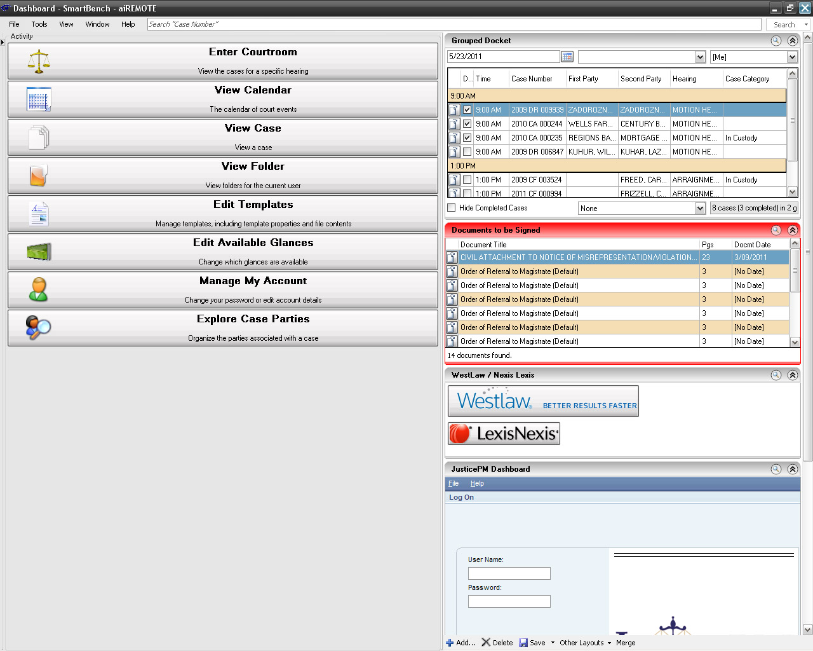
Task: Click the Manage My Account button
Action: point(223,290)
